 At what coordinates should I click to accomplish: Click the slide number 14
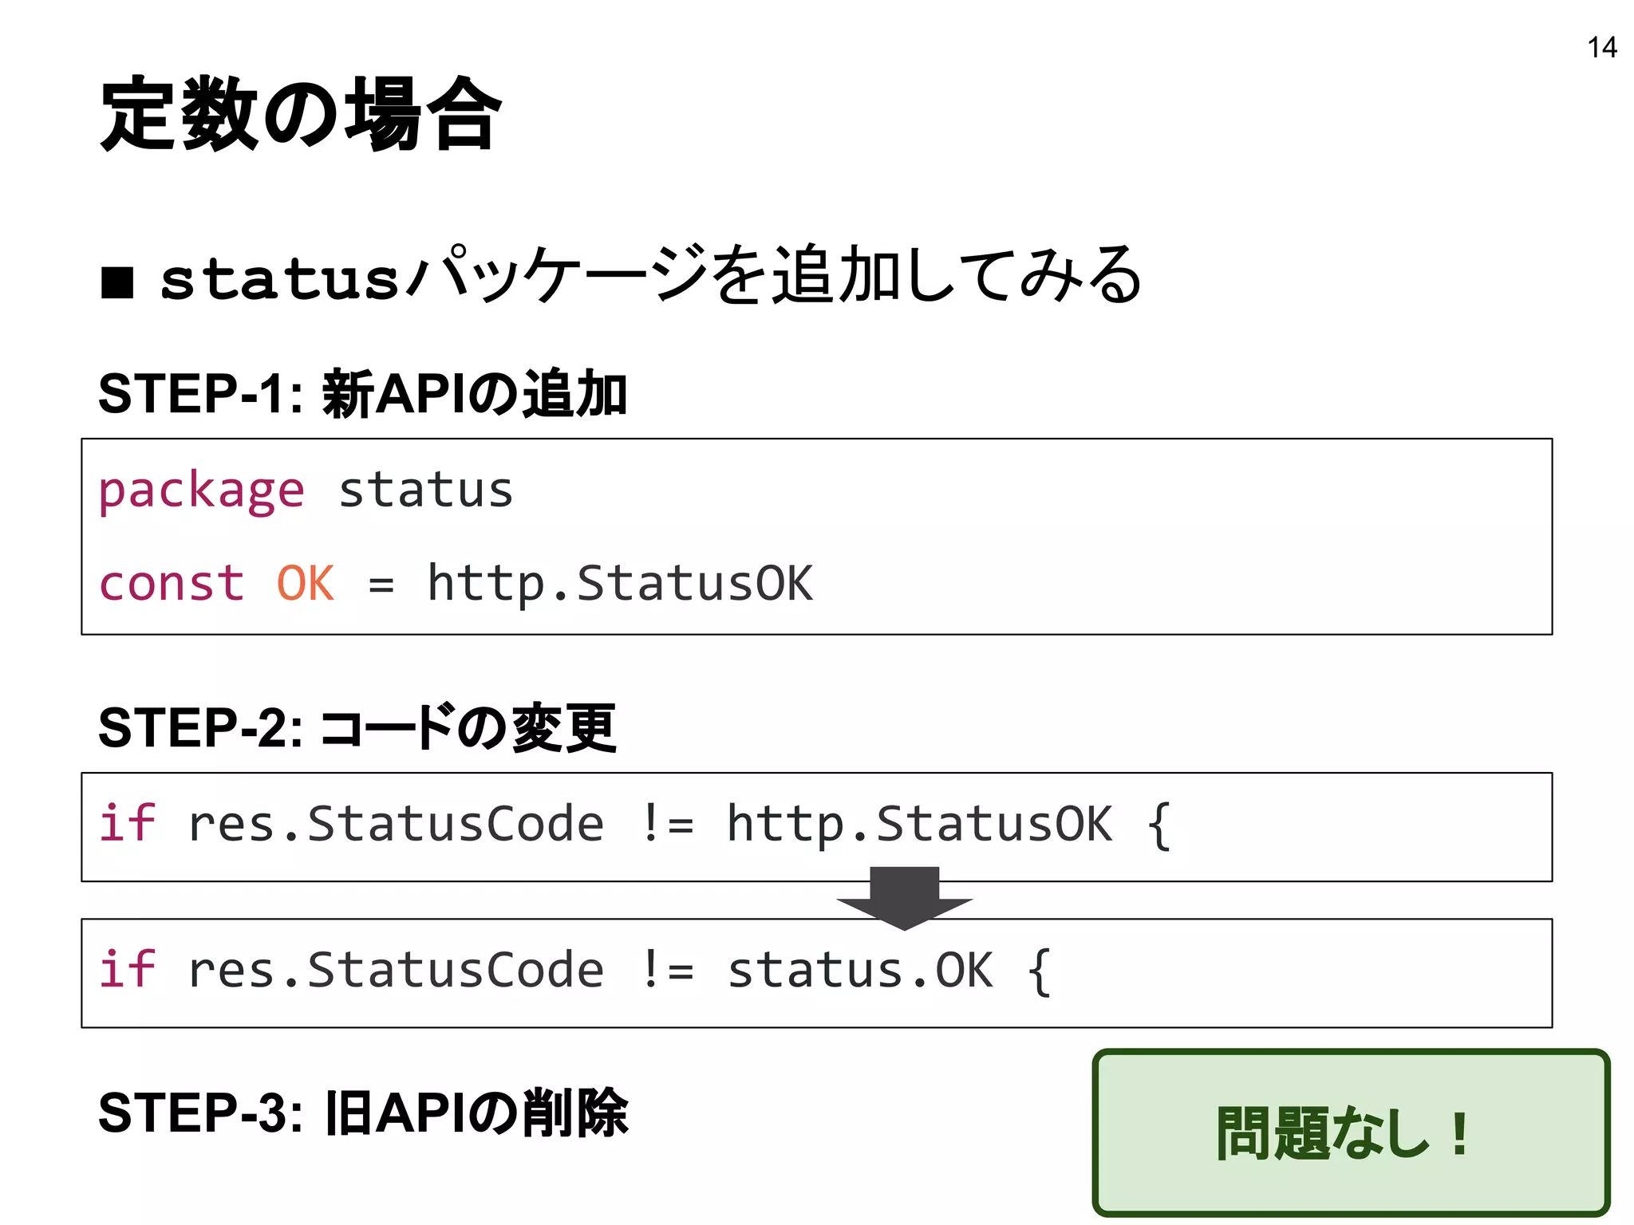(1602, 48)
